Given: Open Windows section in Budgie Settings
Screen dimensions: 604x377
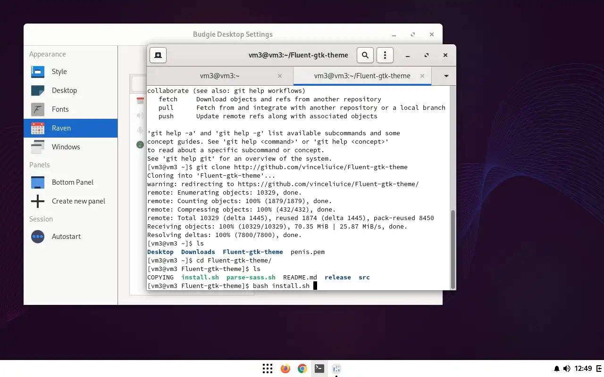Looking at the screenshot, I should tap(71, 147).
